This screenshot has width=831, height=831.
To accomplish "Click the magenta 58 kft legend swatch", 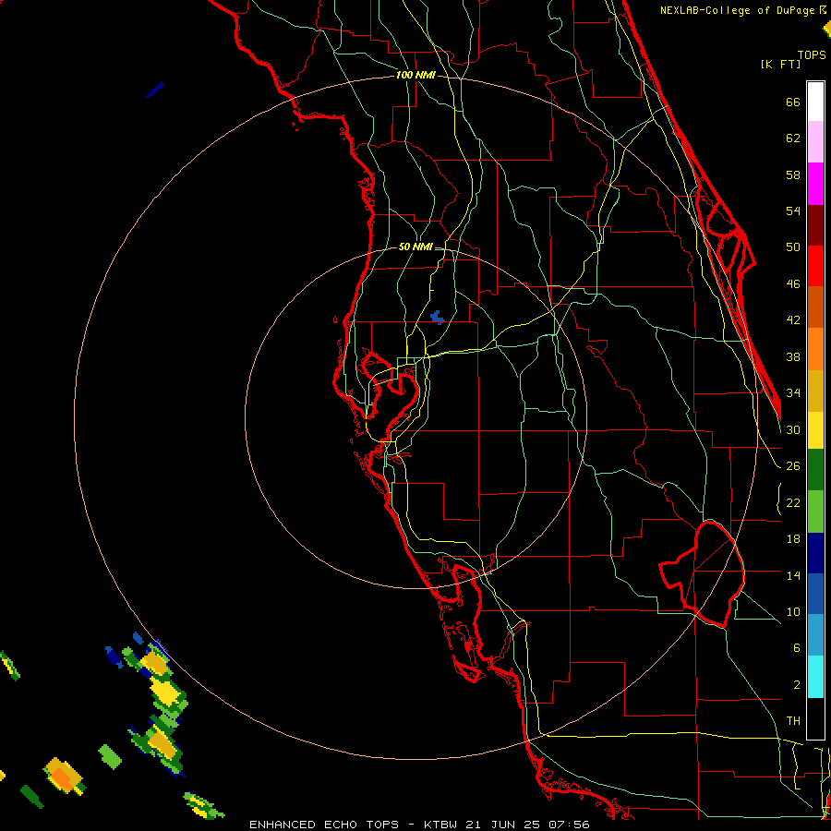I will [815, 184].
